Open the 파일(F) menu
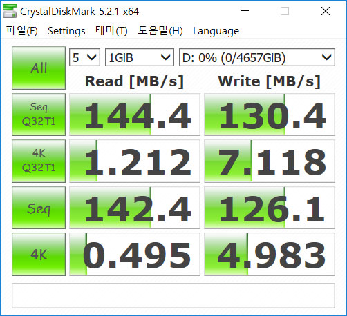347x316 pixels. pyautogui.click(x=22, y=30)
